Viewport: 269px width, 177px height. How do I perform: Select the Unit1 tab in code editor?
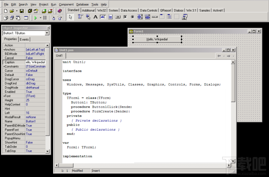(59, 56)
